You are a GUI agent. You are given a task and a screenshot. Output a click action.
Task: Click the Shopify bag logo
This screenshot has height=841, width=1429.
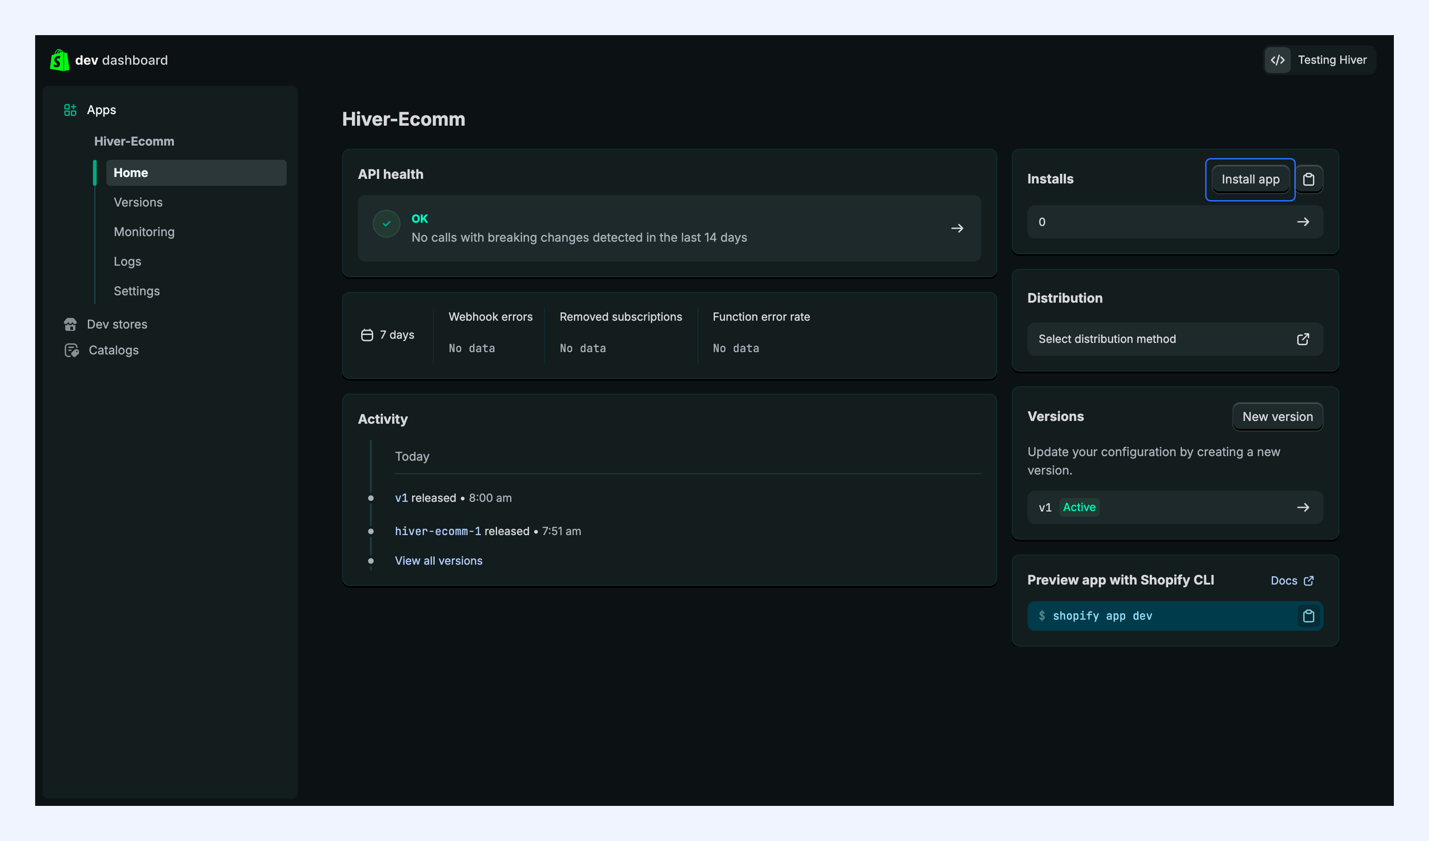pyautogui.click(x=60, y=60)
